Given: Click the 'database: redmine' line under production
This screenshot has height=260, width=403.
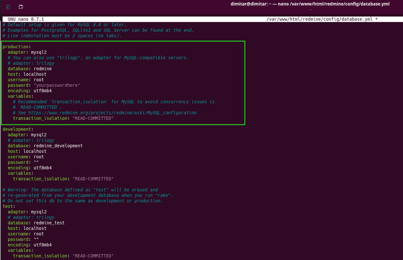Looking at the screenshot, I should point(29,69).
